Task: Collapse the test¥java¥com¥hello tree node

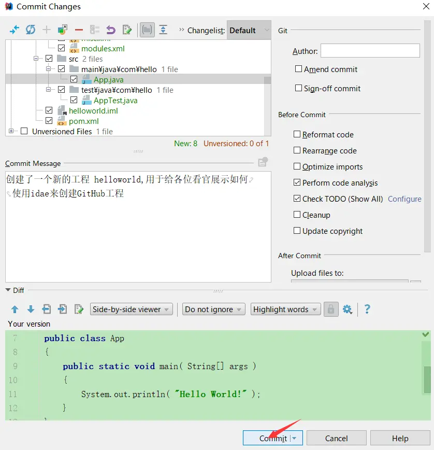Action: 49,90
